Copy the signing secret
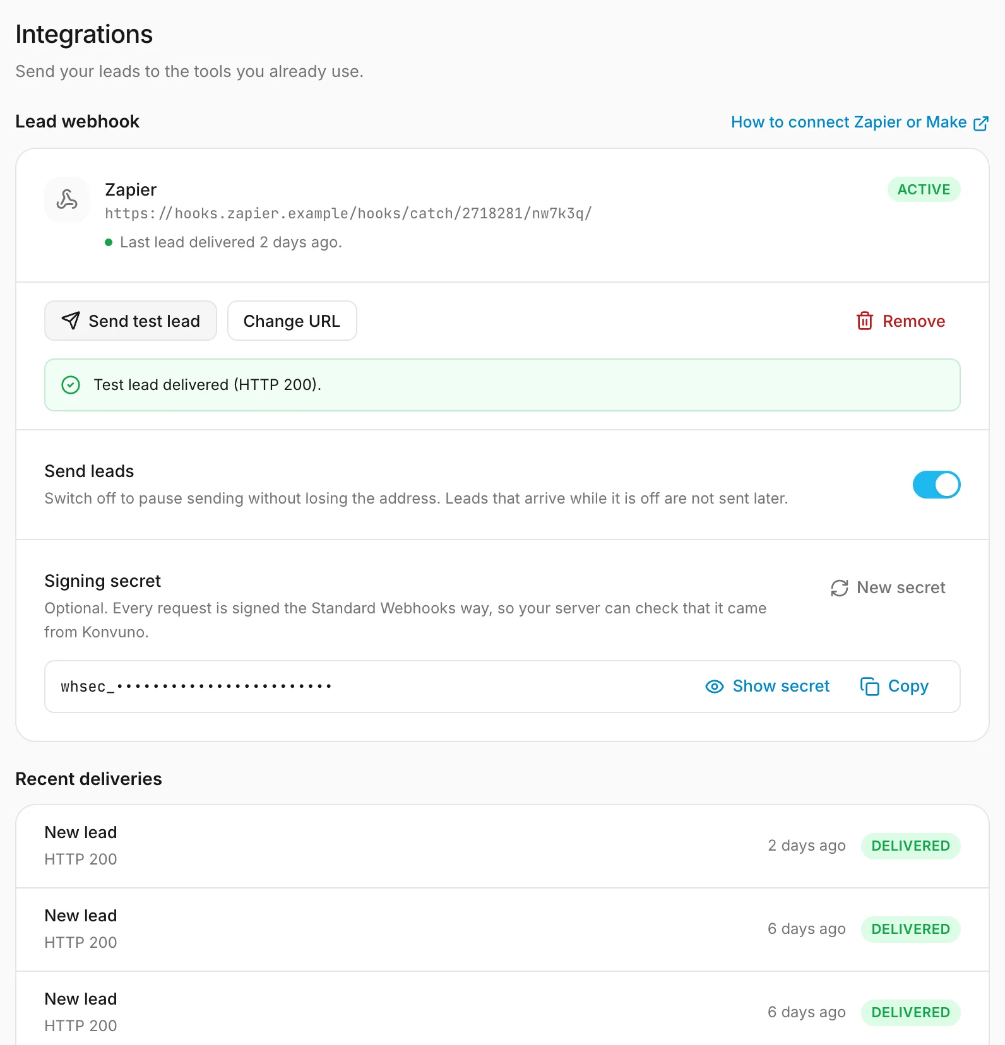Screen dimensions: 1005x1045 895,687
